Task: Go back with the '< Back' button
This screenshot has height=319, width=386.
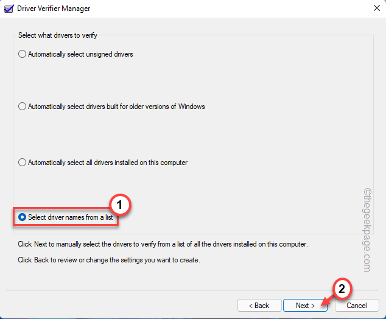Action: [x=258, y=305]
